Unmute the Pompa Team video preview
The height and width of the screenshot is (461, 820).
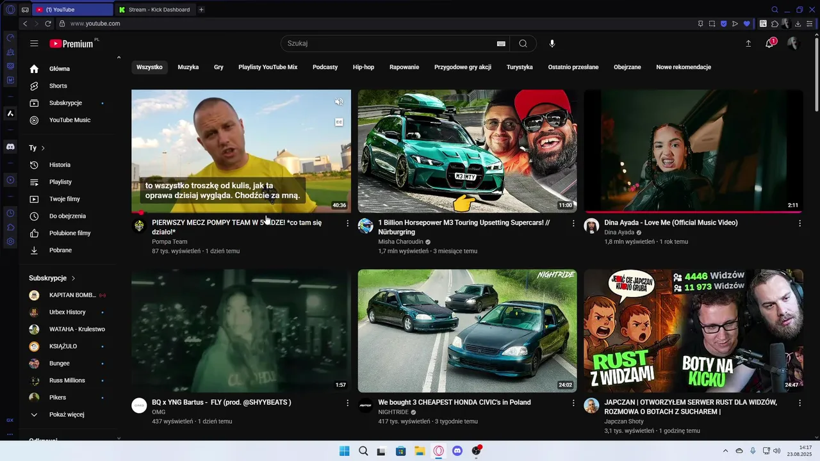pos(339,102)
